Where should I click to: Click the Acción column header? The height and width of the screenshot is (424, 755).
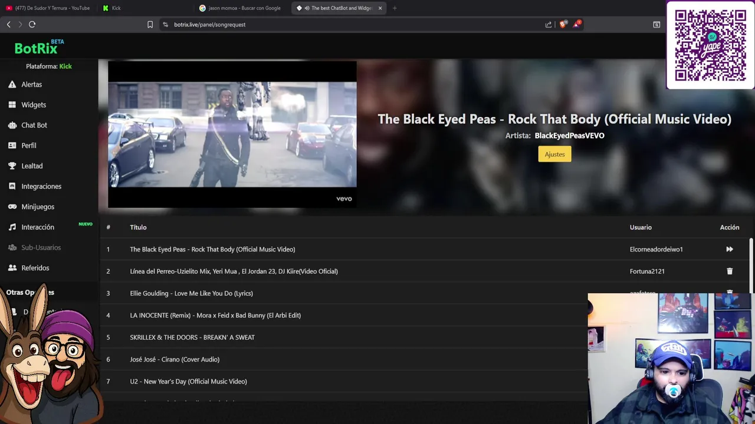[x=730, y=227]
